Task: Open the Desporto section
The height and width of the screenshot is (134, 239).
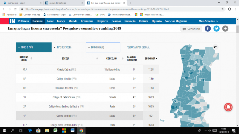Action: point(102,21)
